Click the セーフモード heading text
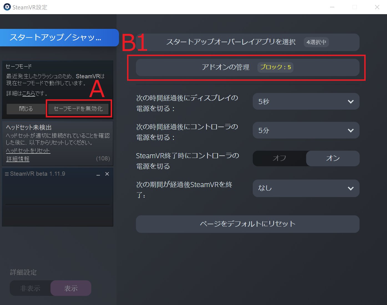The width and height of the screenshot is (387, 305). coord(19,67)
